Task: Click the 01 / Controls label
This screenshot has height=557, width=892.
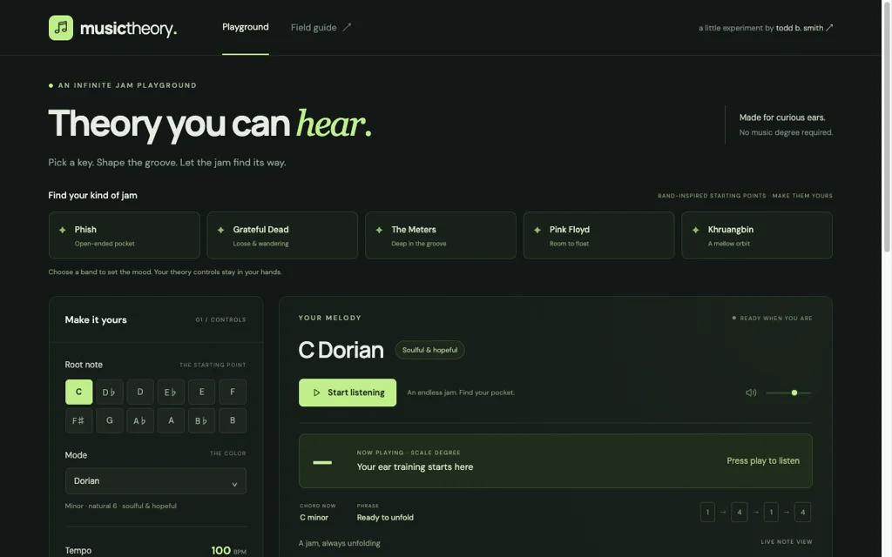Action: 220,320
